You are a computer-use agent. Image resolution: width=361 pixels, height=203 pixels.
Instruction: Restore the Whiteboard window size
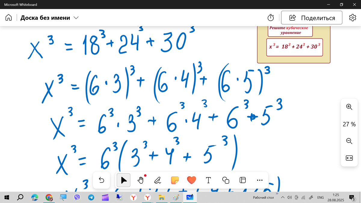click(341, 5)
